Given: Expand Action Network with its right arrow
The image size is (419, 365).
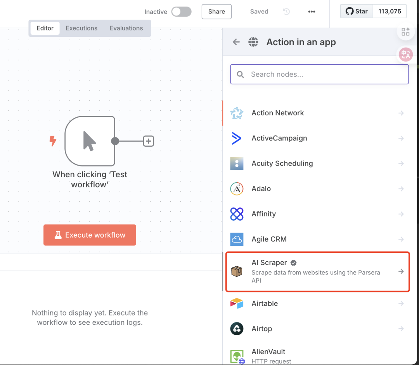Looking at the screenshot, I should click(x=401, y=113).
